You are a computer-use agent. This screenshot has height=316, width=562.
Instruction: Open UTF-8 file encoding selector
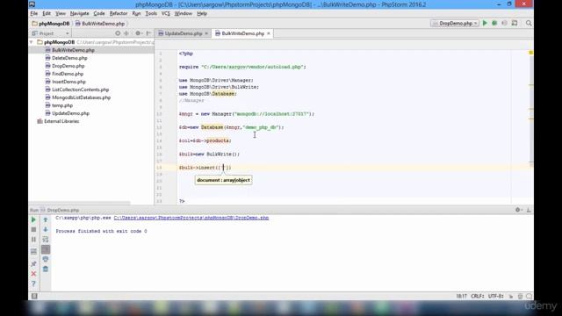(496, 297)
